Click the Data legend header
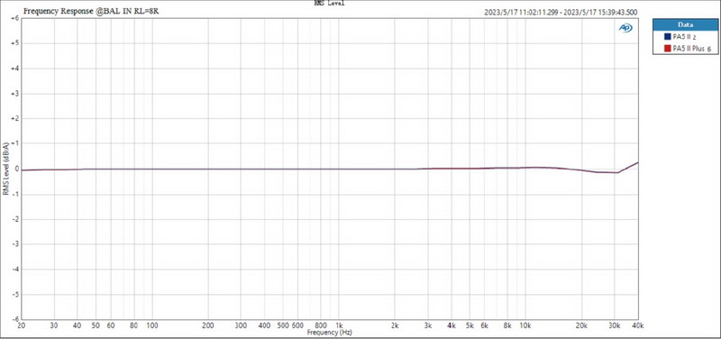Image resolution: width=721 pixels, height=339 pixels. click(x=685, y=25)
